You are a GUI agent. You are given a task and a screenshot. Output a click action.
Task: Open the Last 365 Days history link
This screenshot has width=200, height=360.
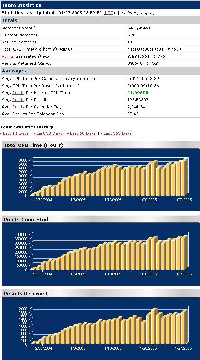[117, 133]
